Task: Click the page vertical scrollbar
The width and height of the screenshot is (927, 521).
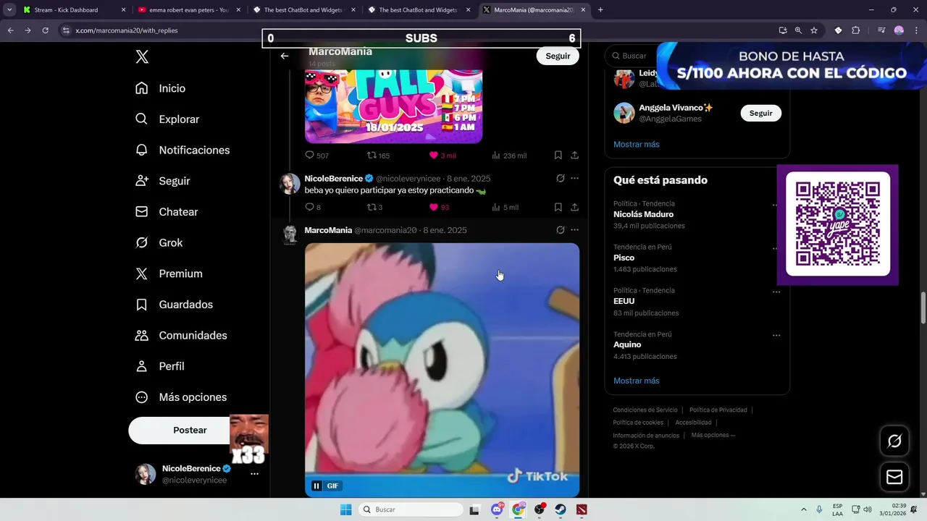Action: (923, 308)
